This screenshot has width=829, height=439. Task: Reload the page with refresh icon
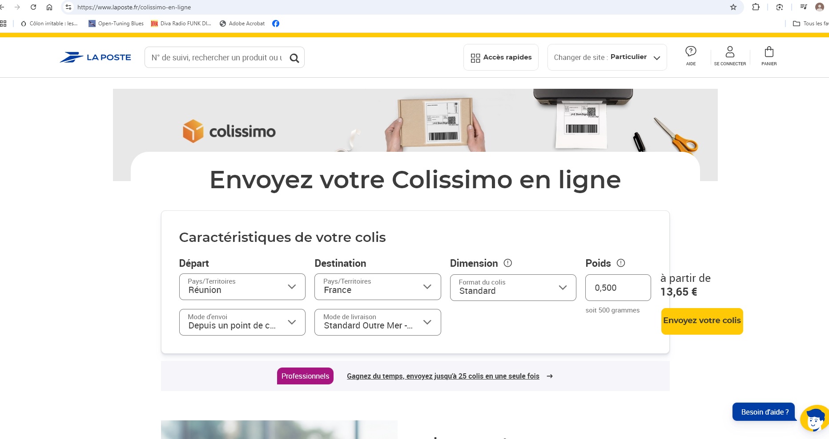pyautogui.click(x=33, y=7)
